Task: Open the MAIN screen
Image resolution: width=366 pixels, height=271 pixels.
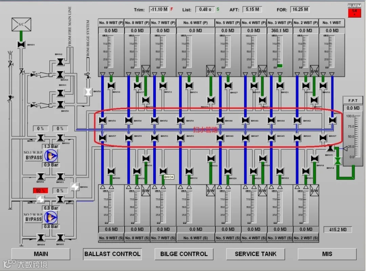Action: [x=41, y=254]
